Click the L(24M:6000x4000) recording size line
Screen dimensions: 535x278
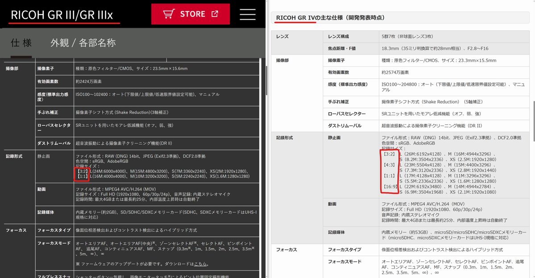tap(163, 171)
